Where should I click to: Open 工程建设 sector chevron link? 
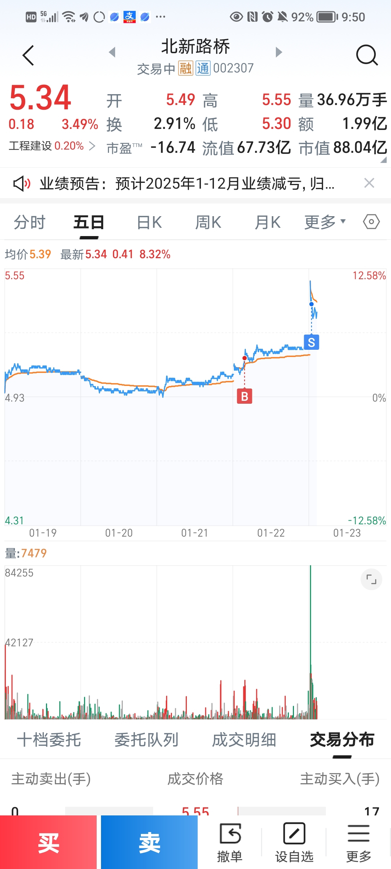[92, 146]
